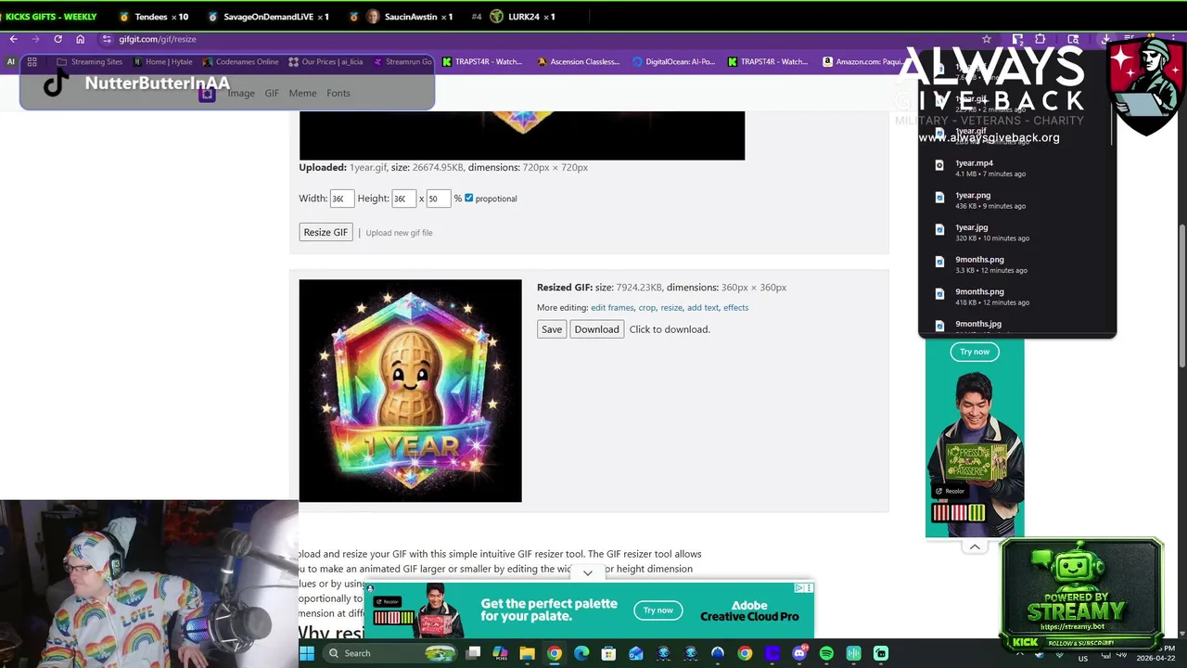The width and height of the screenshot is (1187, 668).
Task: Open the Meme menu
Action: point(302,93)
